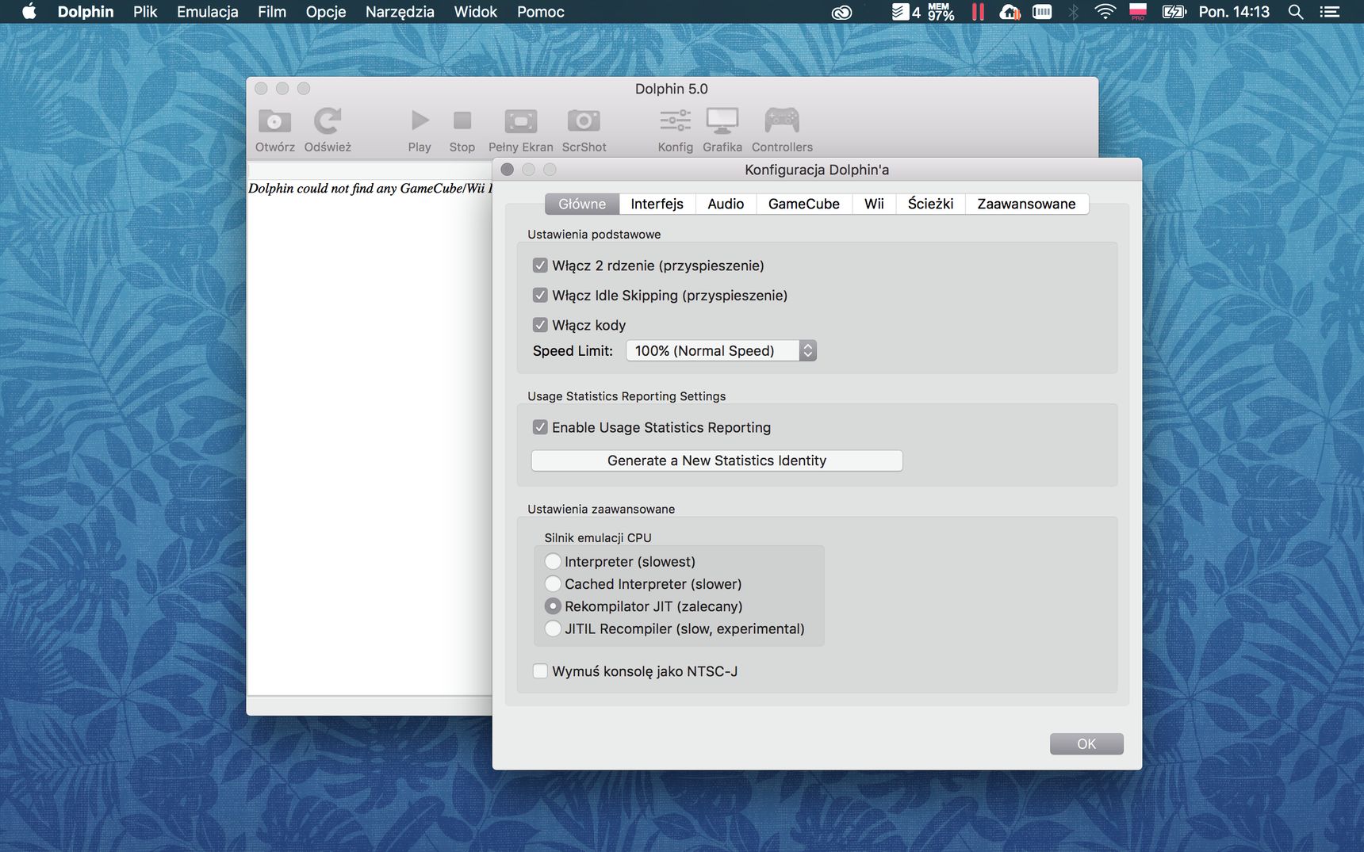Click the cloud house menu bar icon
The height and width of the screenshot is (852, 1364).
pyautogui.click(x=1010, y=12)
